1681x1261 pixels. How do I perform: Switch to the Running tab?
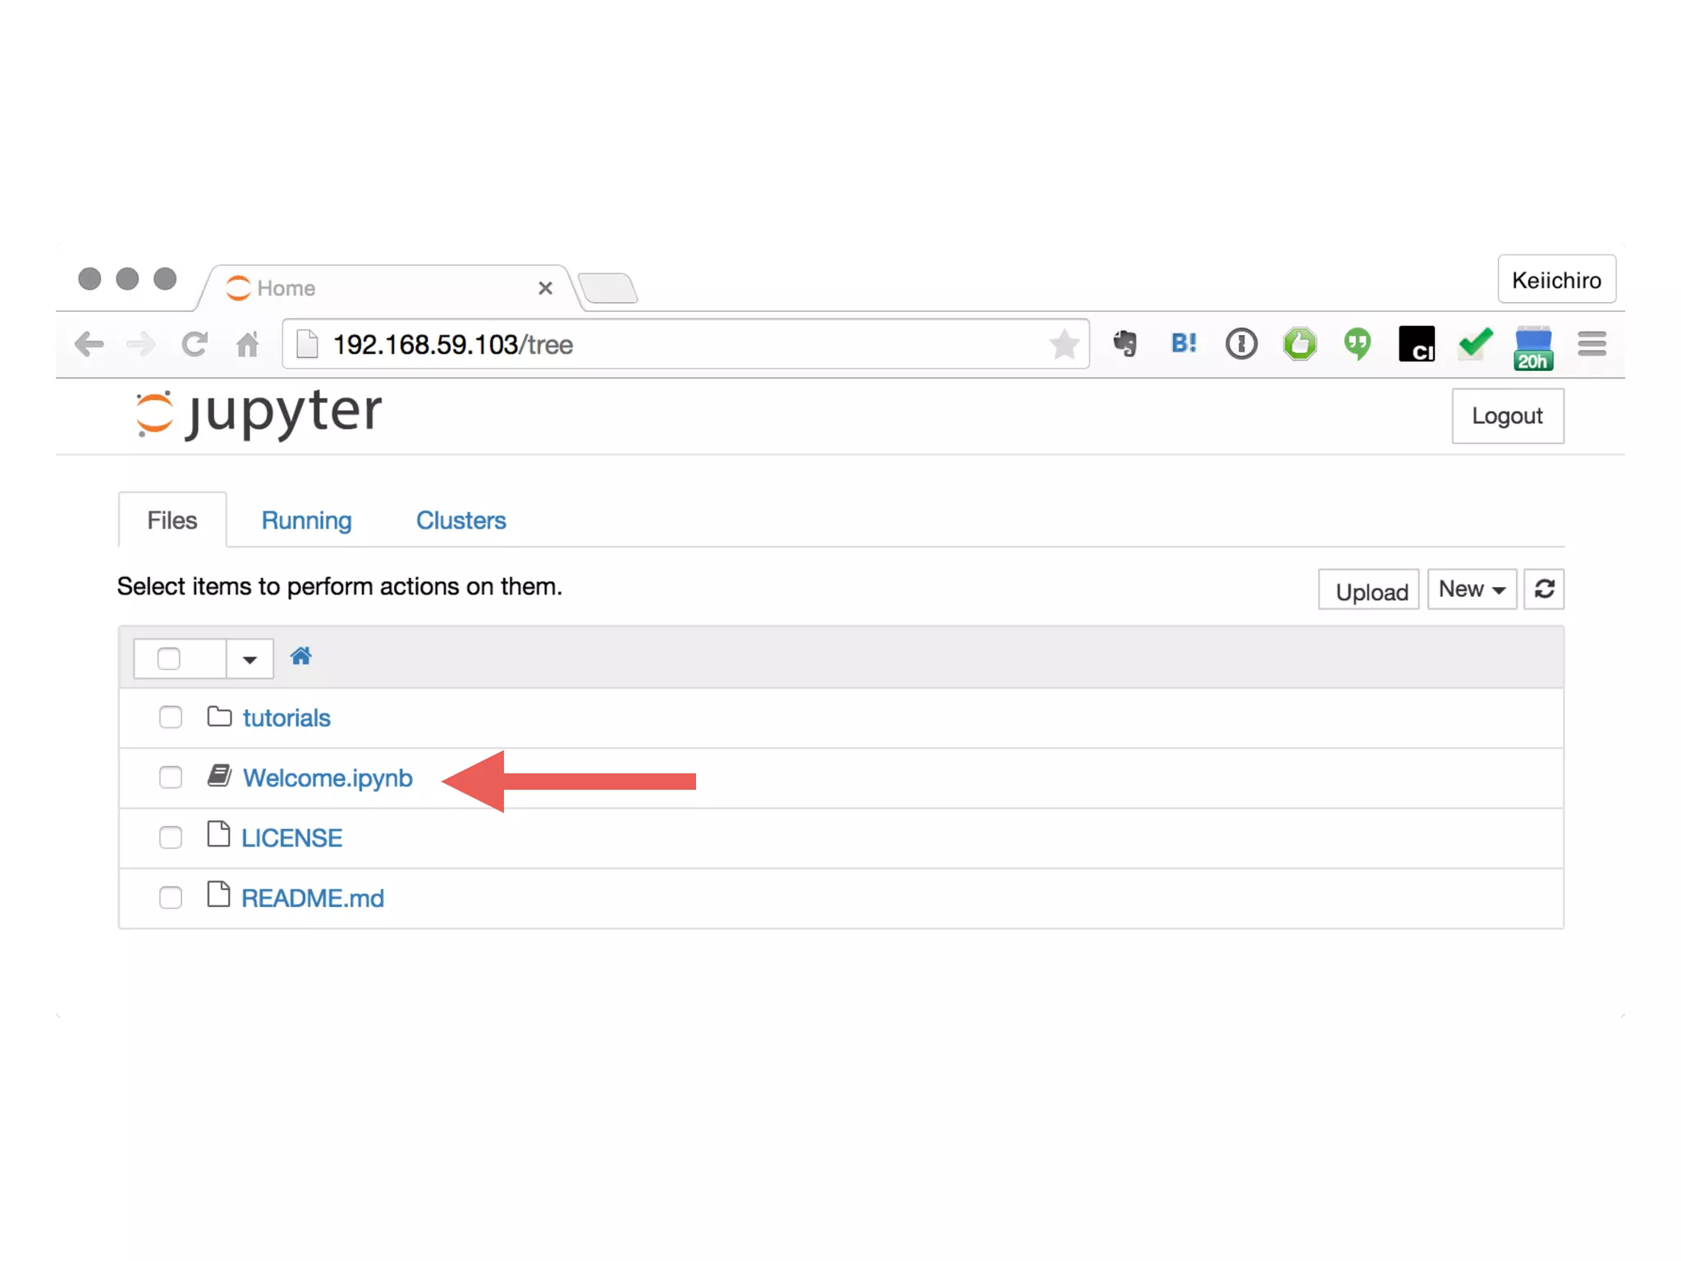tap(306, 520)
